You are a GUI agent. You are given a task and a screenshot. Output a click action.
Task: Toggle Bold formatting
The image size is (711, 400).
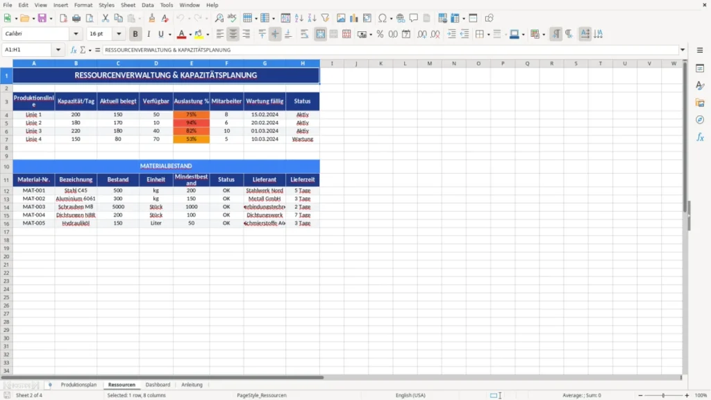135,34
